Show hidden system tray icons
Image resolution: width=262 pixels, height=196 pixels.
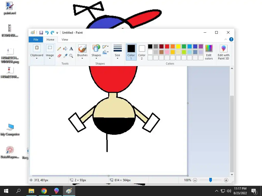tap(216, 191)
